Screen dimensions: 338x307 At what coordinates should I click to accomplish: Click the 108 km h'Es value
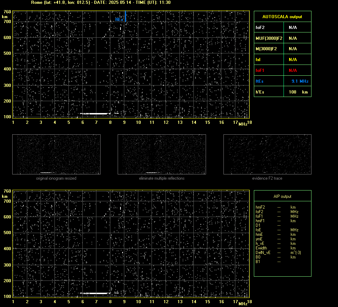298,92
